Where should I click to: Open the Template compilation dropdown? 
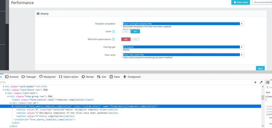click(183, 24)
